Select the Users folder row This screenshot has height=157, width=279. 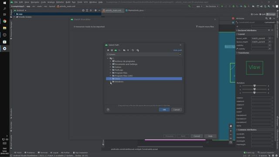pos(144,78)
